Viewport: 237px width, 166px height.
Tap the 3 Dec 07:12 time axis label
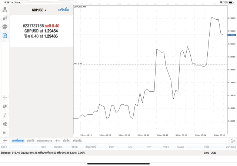tap(219, 135)
